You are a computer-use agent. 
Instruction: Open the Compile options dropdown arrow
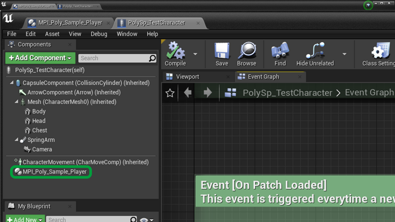coord(195,54)
